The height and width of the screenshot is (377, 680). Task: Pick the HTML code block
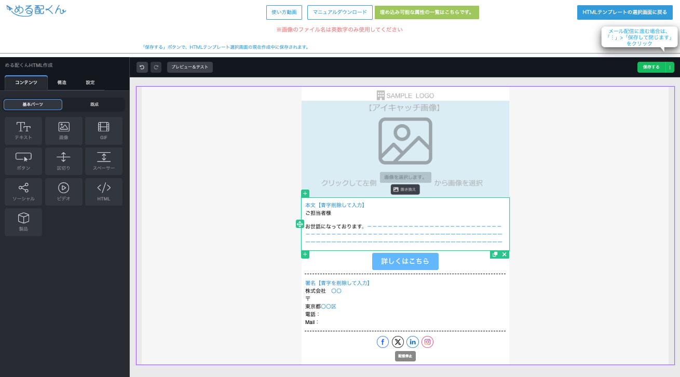pyautogui.click(x=104, y=192)
